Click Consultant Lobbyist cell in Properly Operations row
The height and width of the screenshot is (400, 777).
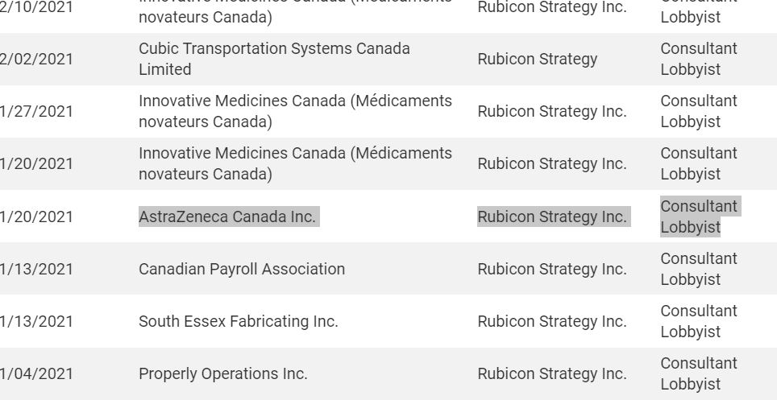pos(699,373)
